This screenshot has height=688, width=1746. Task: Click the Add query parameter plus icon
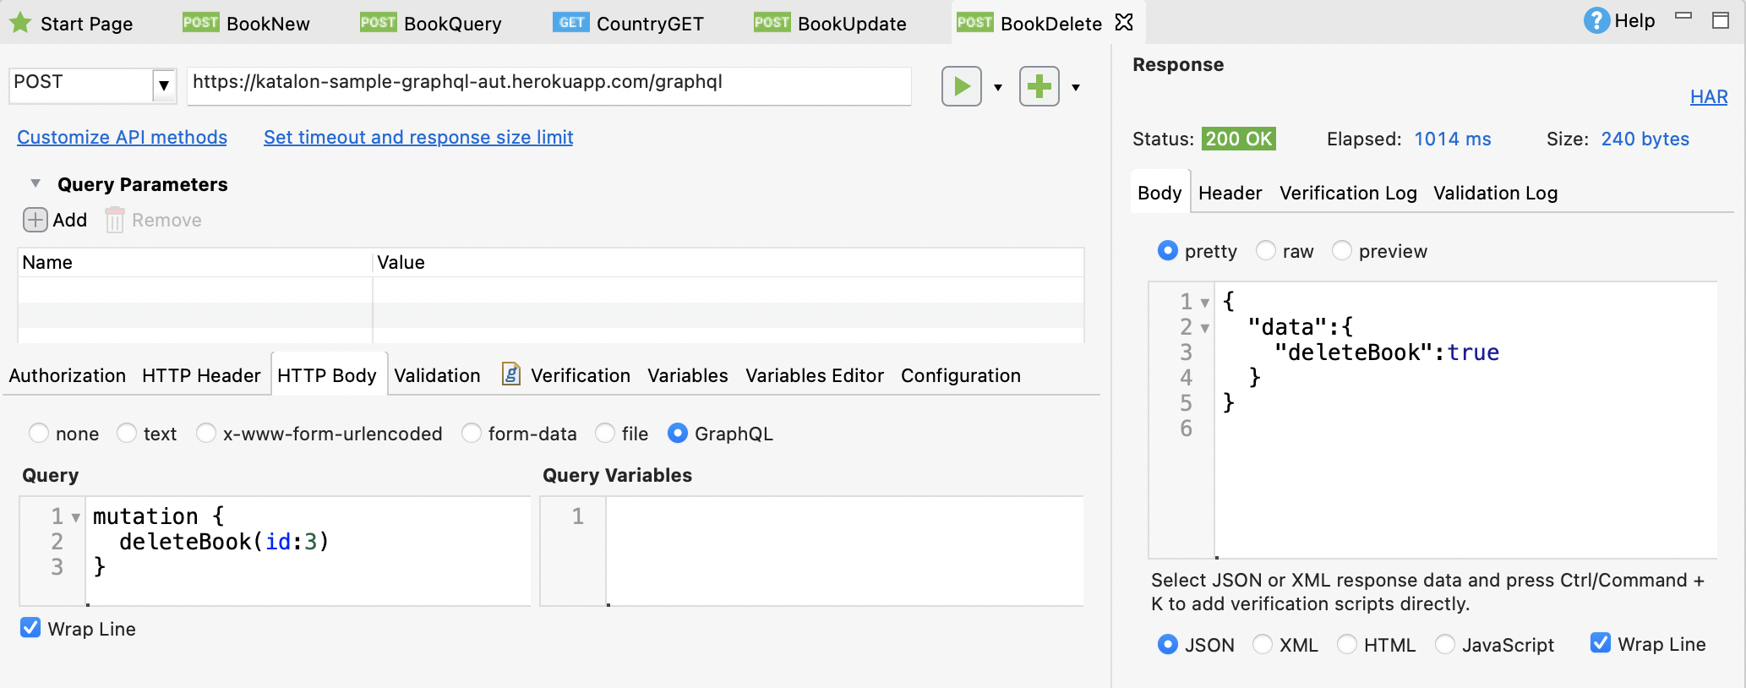click(35, 221)
